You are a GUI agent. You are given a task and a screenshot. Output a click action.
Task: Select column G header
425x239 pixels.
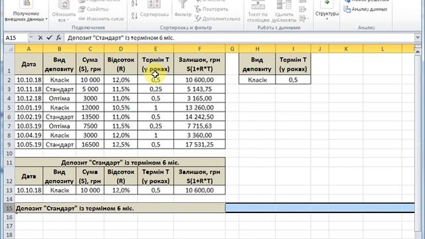(232, 48)
